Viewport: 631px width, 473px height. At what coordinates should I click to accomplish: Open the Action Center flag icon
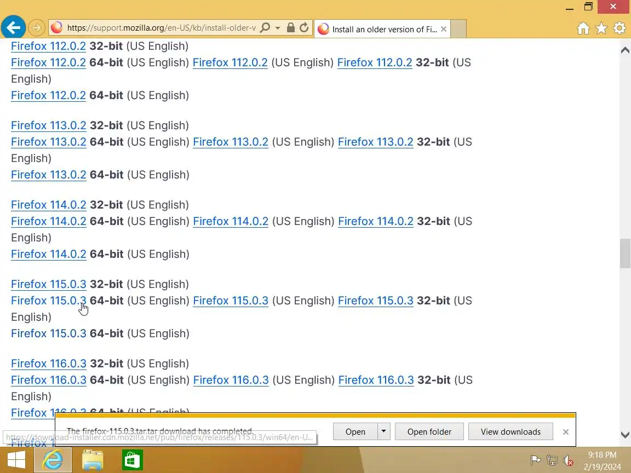point(535,460)
